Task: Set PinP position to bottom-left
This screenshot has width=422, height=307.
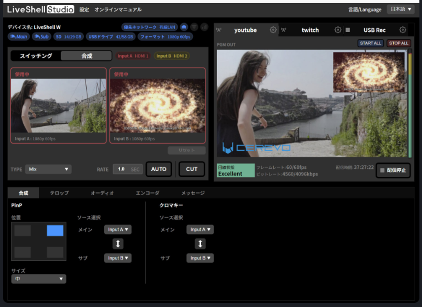Action: click(x=22, y=252)
